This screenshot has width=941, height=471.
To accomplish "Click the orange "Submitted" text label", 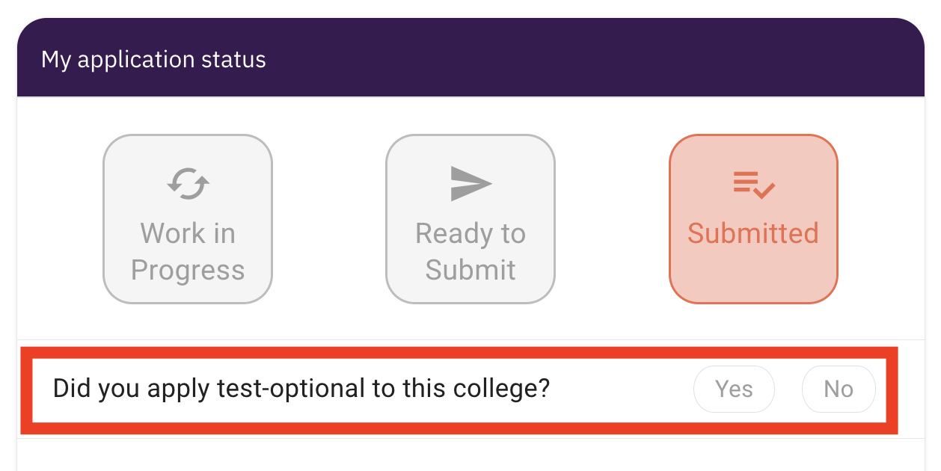I will coord(753,233).
